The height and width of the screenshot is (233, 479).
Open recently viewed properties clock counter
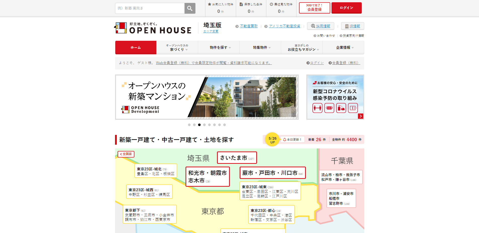pyautogui.click(x=281, y=8)
